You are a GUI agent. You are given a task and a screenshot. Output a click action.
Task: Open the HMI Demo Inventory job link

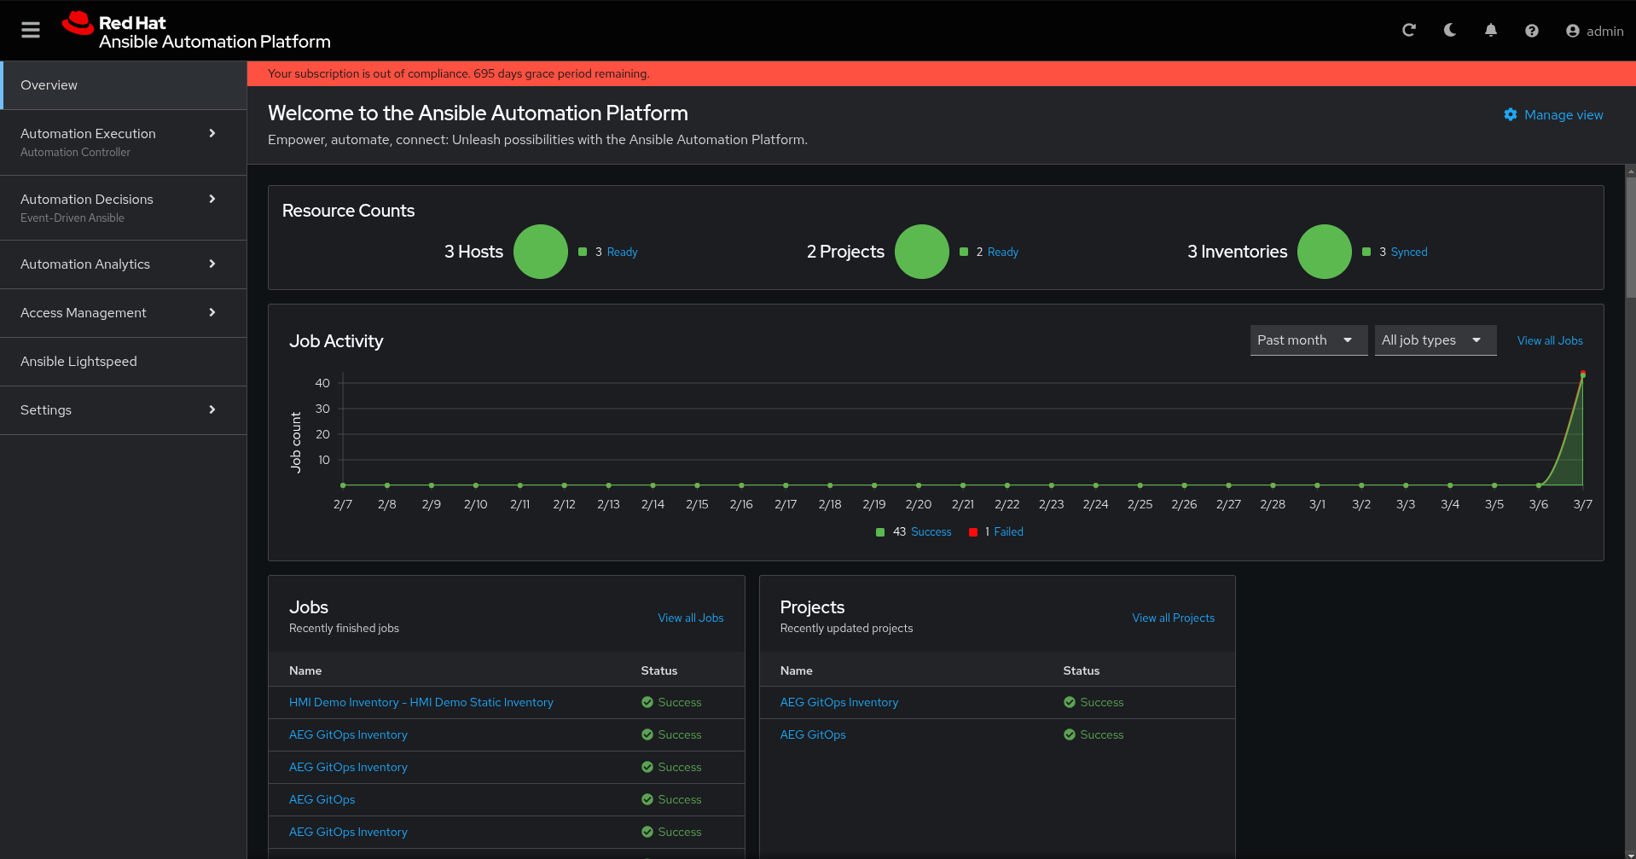click(421, 703)
